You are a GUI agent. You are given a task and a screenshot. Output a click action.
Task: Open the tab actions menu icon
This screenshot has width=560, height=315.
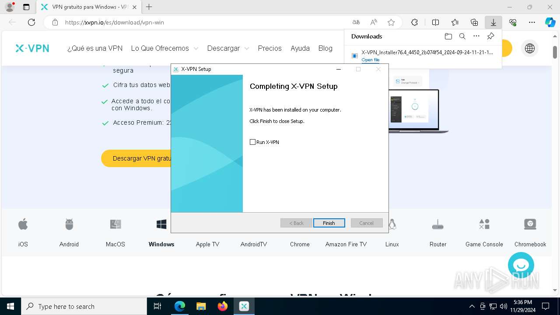[x=26, y=7]
